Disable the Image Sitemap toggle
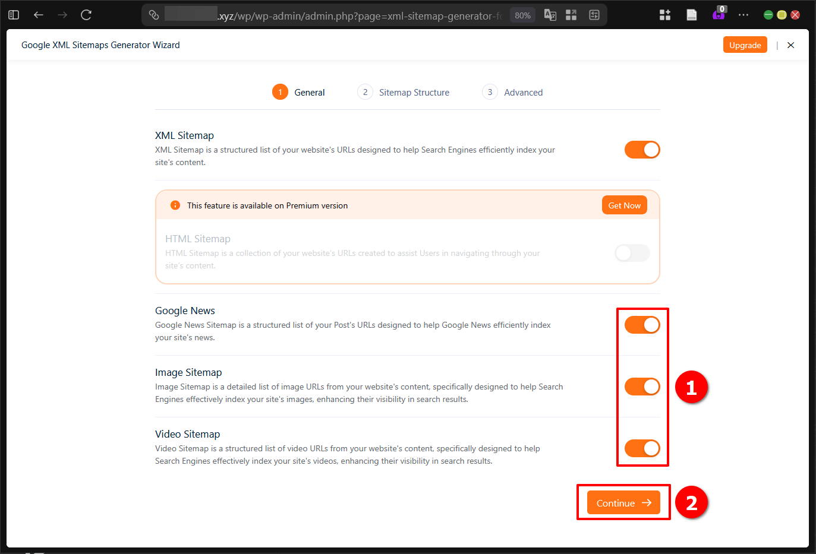Image resolution: width=816 pixels, height=554 pixels. coord(642,387)
